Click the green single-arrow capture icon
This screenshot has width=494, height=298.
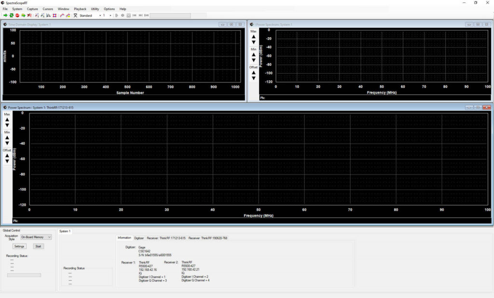coord(5,15)
